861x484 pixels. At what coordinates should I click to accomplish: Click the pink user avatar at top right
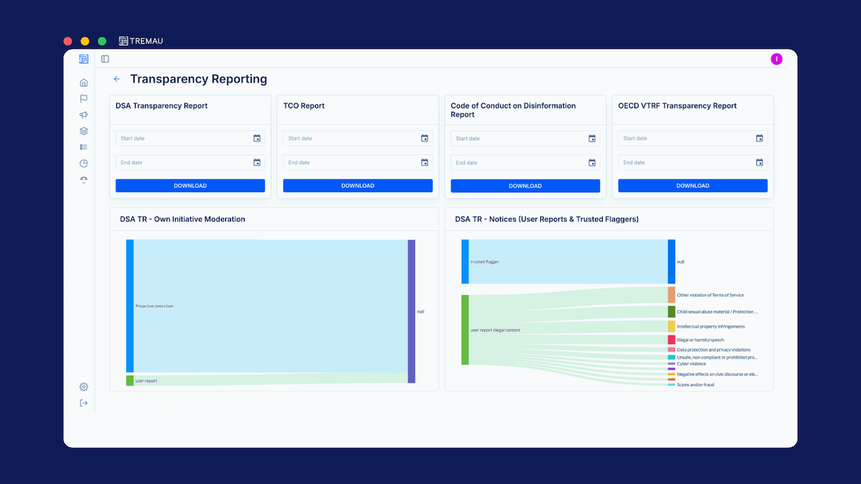pos(776,59)
